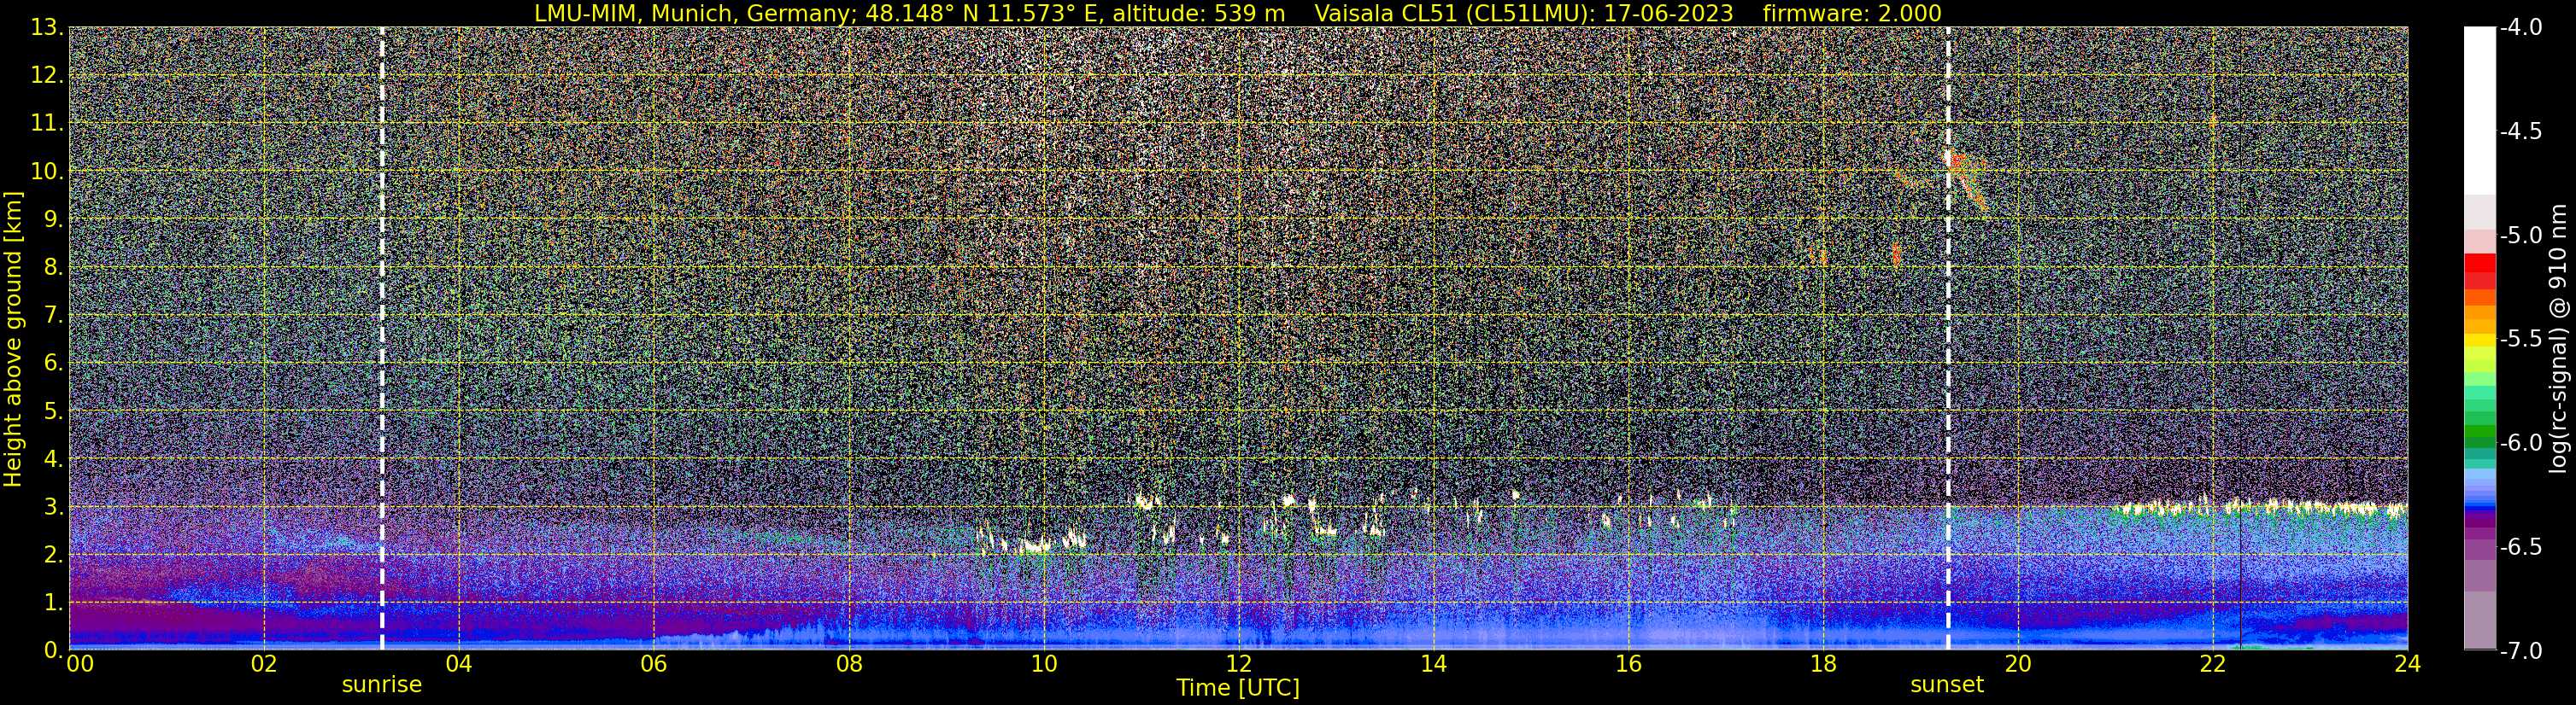The height and width of the screenshot is (705, 2576).
Task: Click the white dashed sunset marker line
Action: tap(1948, 339)
